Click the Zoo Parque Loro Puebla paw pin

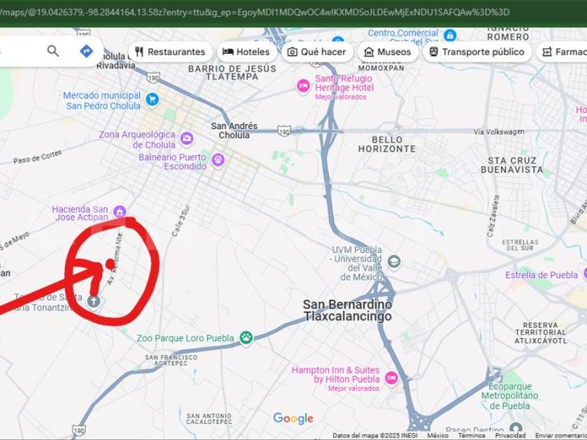click(x=246, y=338)
